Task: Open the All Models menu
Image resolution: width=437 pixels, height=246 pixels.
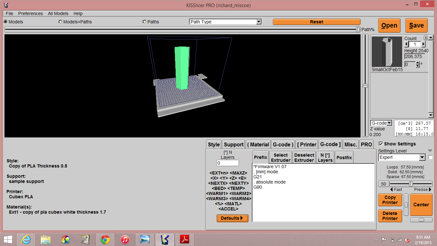Action: [x=58, y=13]
